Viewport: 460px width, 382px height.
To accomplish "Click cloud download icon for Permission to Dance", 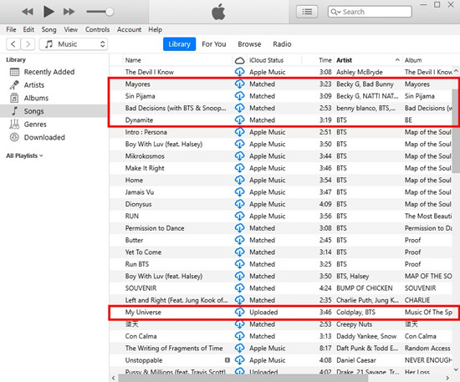I will (x=240, y=228).
